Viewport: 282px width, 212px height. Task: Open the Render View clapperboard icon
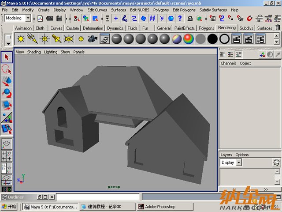tap(236, 39)
